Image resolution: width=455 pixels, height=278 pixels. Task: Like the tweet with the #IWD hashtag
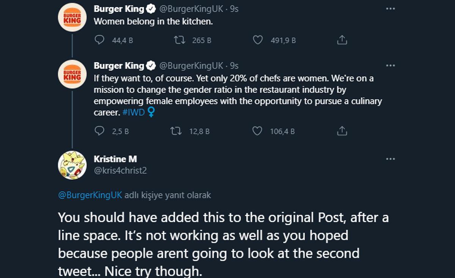point(257,131)
